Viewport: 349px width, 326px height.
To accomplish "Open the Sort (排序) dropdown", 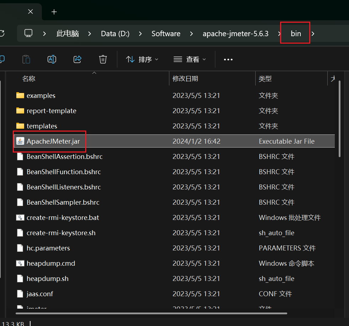I will coord(142,59).
